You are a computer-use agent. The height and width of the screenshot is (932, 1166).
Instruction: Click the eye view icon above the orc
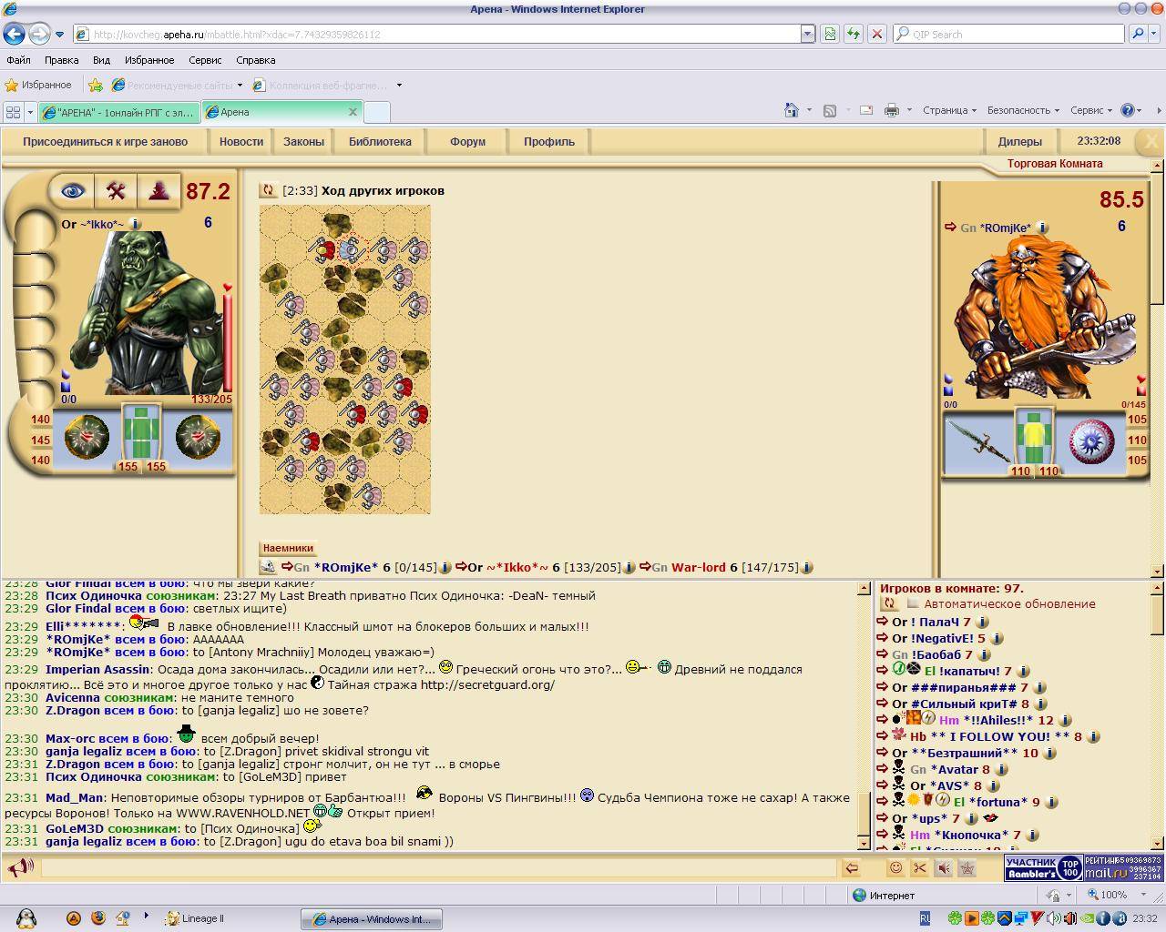(72, 191)
